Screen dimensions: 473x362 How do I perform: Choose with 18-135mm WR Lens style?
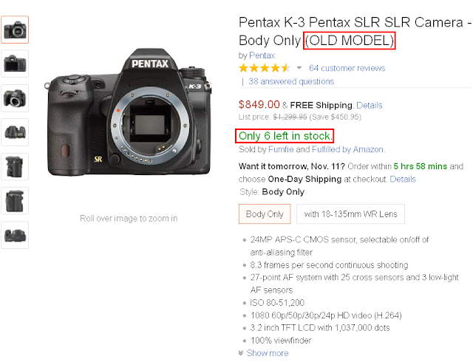(x=350, y=214)
